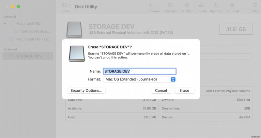Click the Erase button in dialog
The width and height of the screenshot is (261, 138).
[x=184, y=91]
